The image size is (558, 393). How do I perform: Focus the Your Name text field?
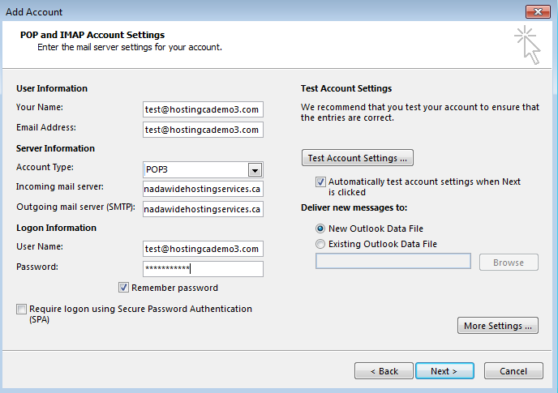[203, 109]
